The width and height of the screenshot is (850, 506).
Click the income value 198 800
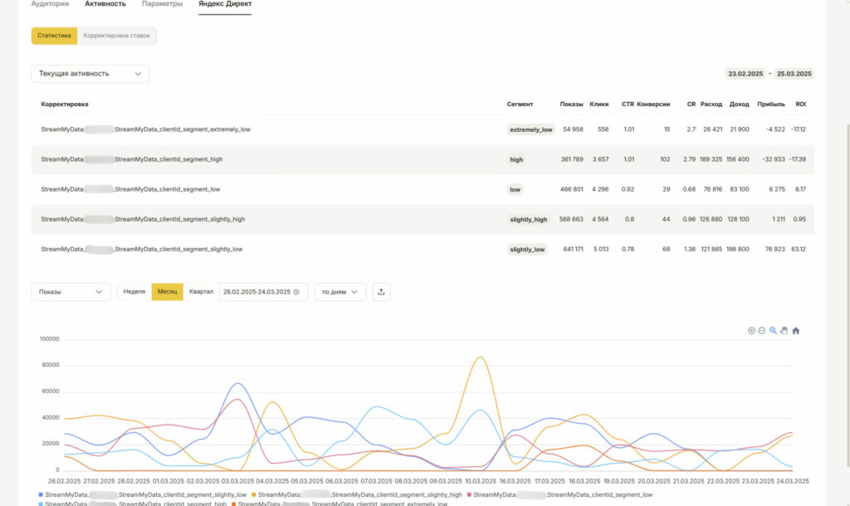[737, 249]
